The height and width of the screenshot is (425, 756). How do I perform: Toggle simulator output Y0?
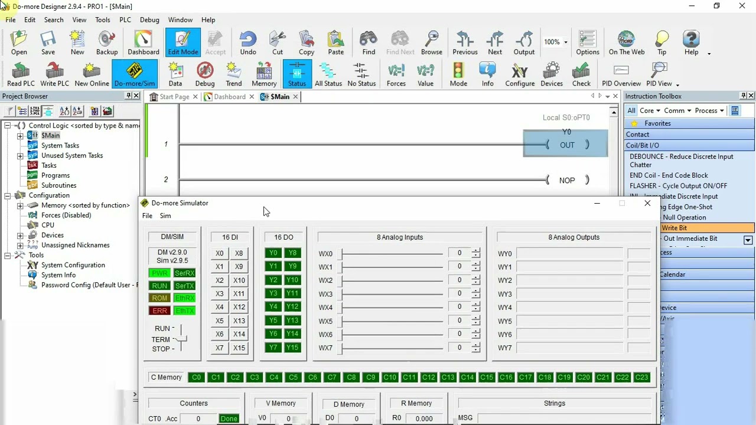(x=273, y=253)
